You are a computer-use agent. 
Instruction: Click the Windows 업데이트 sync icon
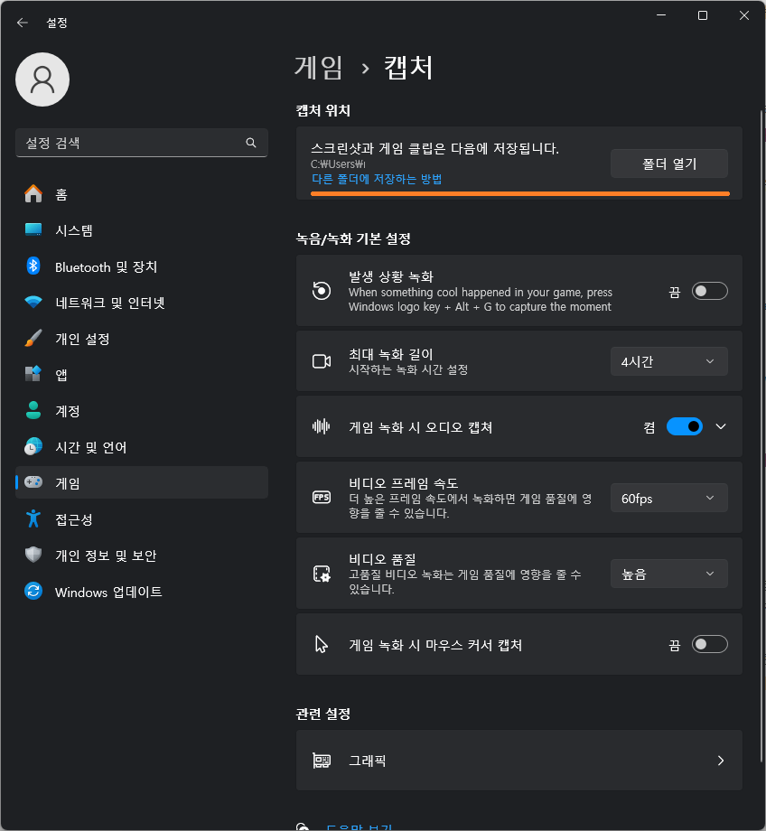33,591
